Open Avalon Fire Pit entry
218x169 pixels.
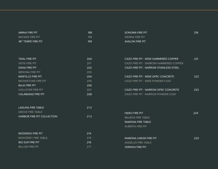point(135,41)
